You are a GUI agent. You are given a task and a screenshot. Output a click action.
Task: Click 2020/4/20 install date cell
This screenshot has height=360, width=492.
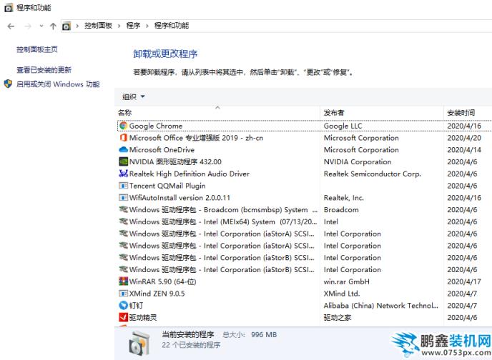464,138
